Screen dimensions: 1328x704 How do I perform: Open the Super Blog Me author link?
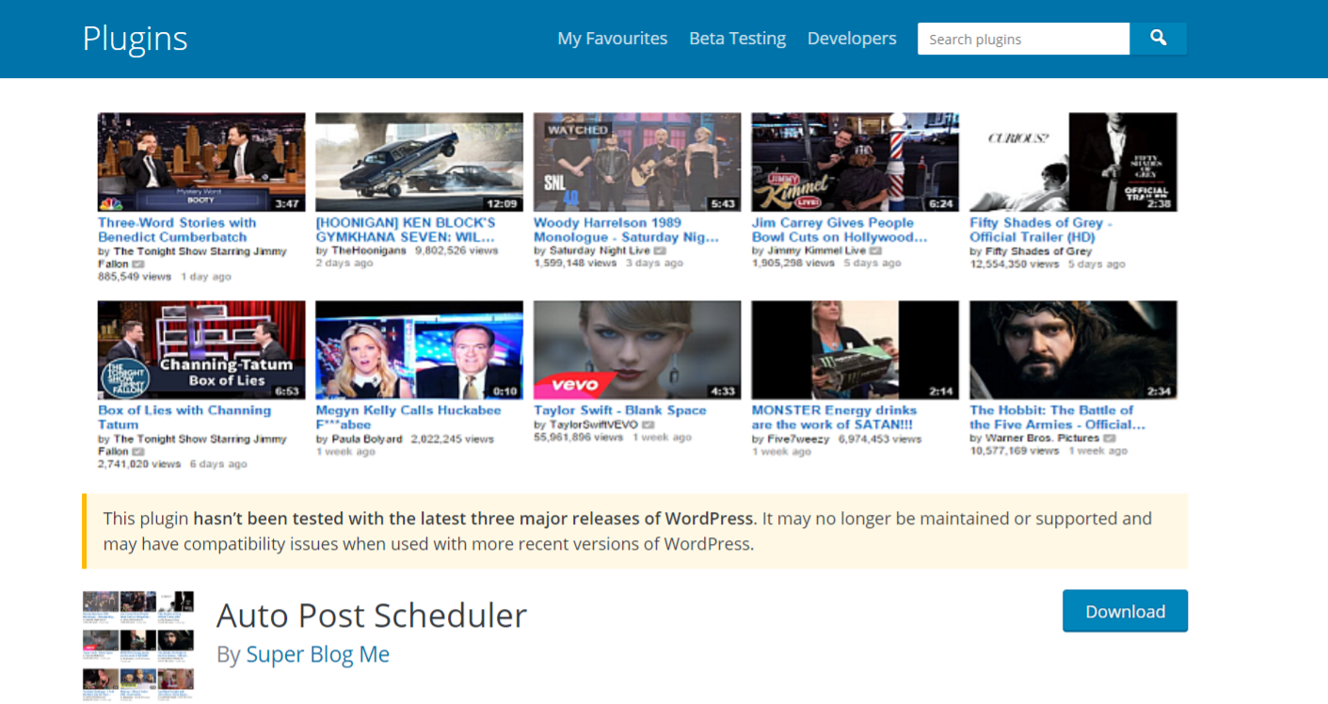pyautogui.click(x=318, y=654)
